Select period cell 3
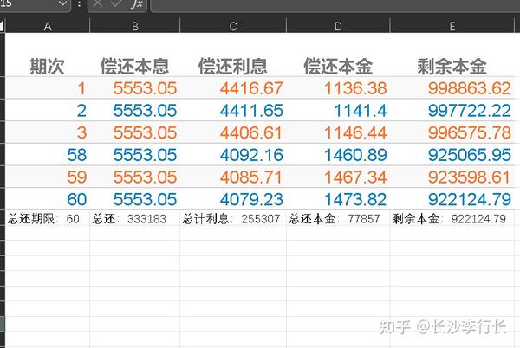 pos(48,132)
